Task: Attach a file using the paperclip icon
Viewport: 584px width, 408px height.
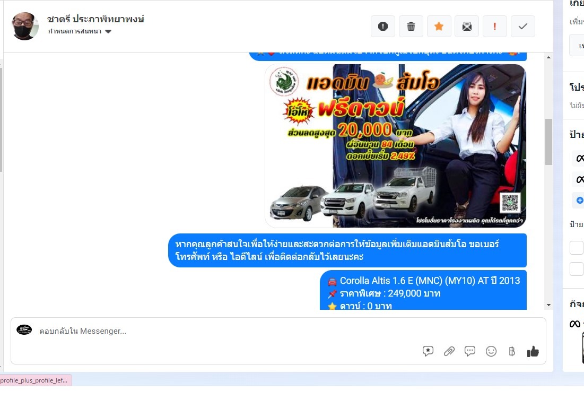Action: [x=449, y=351]
